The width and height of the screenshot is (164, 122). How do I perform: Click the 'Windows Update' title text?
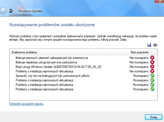pyautogui.click(x=30, y=11)
